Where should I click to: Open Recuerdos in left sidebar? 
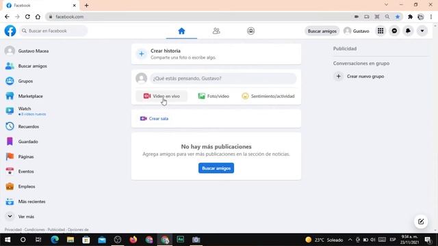[23, 126]
